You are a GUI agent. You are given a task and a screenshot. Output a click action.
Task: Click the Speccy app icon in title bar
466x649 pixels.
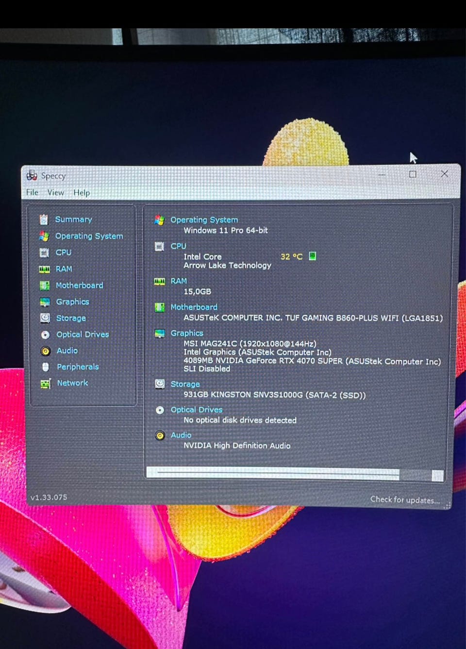[32, 175]
